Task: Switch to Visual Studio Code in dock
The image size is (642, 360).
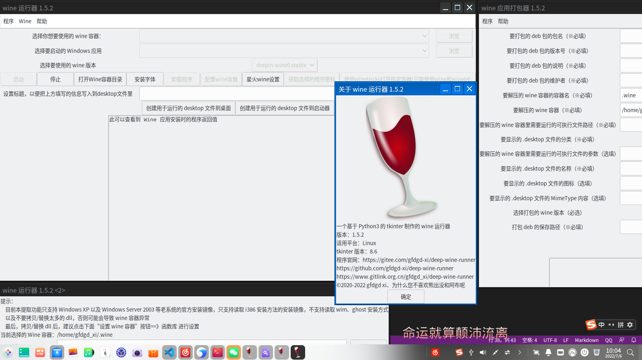Action: [x=169, y=352]
